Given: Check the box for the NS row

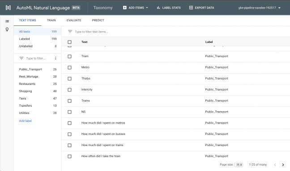Looking at the screenshot, I should point(69,112).
